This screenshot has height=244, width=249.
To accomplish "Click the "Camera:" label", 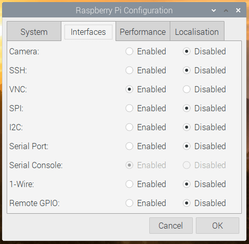I will 24,51.
